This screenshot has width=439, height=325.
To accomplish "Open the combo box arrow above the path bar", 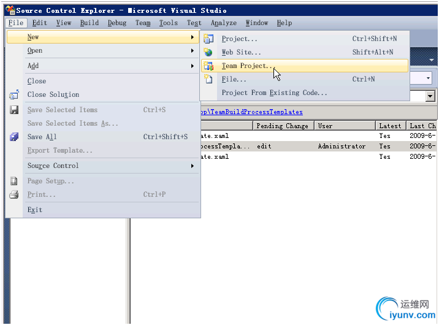I will click(430, 96).
